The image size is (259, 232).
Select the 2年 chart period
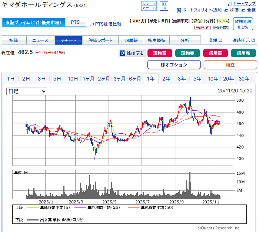pos(166,79)
